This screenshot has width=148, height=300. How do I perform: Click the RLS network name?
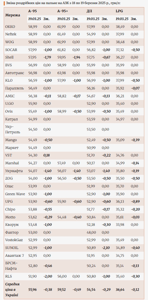coord(8,276)
